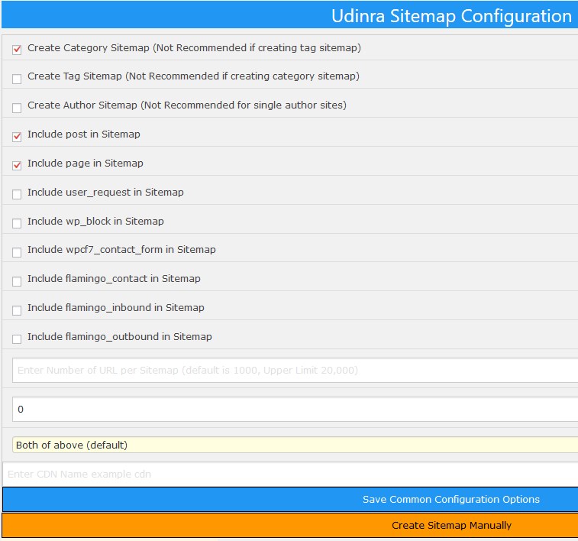Open the 'Both of above (default)' dropdown
Image resolution: width=578 pixels, height=541 pixels.
tap(295, 445)
